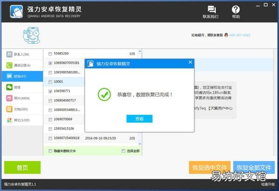Viewport: 279px width, 191px height.
Task: Click the orange 恢复选中文件 button
Action: coord(210,167)
